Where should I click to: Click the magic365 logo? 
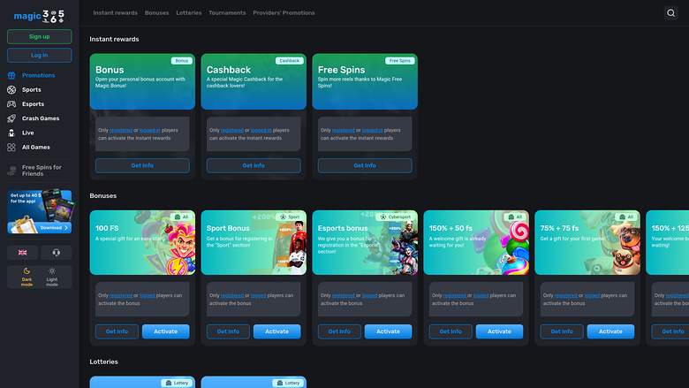click(x=39, y=16)
